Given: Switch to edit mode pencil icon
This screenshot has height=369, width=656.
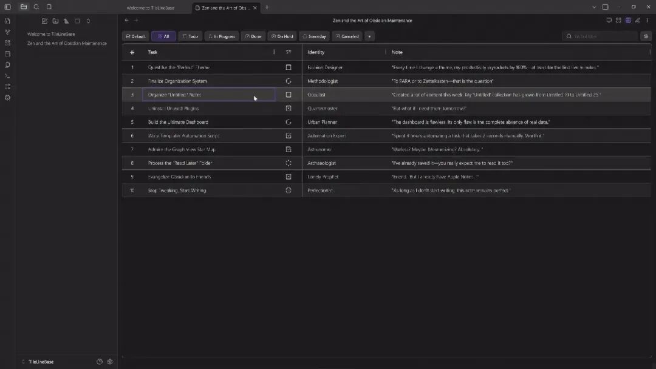Looking at the screenshot, I should (638, 20).
